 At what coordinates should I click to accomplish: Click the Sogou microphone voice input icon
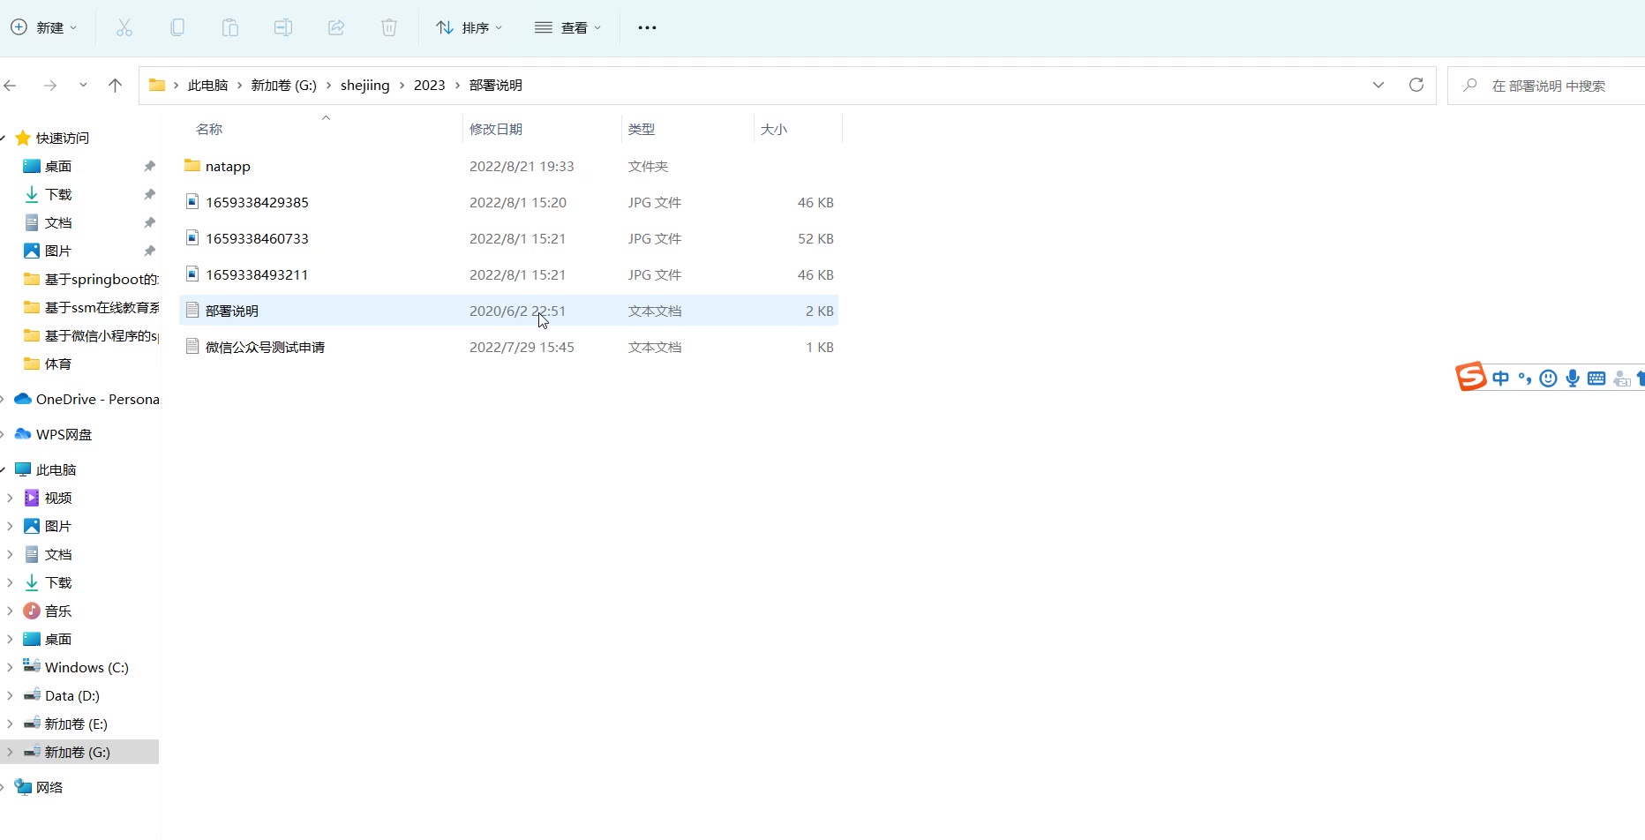coord(1573,379)
